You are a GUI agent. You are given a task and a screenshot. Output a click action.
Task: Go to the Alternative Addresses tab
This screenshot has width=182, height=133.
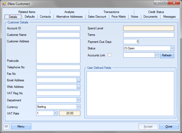69,17
